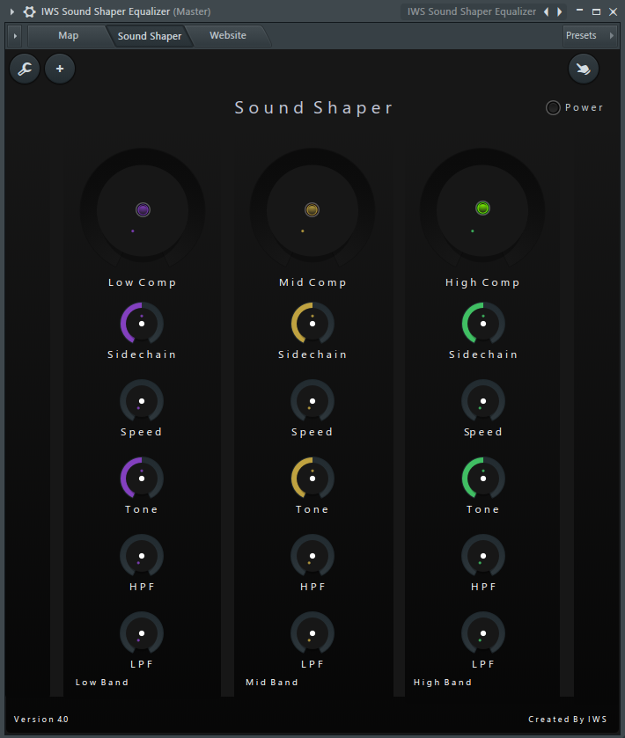Click the IWS Sound Shaper Equalizer preset name field
This screenshot has height=738, width=625.
click(x=472, y=11)
